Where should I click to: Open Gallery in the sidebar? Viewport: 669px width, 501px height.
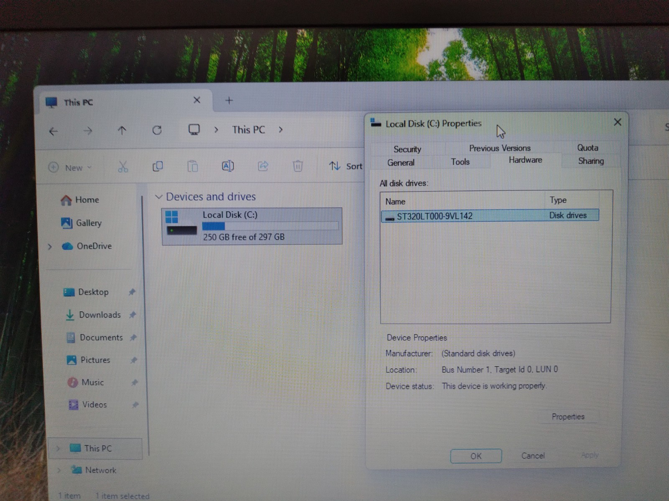[81, 223]
